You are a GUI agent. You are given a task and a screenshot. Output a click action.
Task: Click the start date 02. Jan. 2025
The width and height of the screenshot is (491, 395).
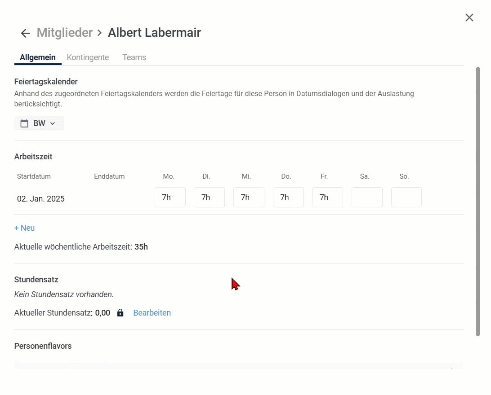41,199
